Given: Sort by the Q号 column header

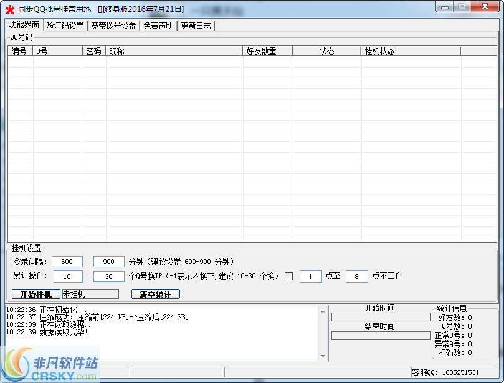Looking at the screenshot, I should coord(57,51).
